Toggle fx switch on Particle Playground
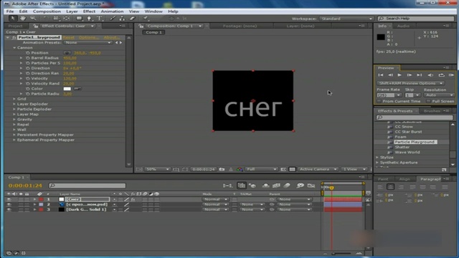 click(x=14, y=37)
